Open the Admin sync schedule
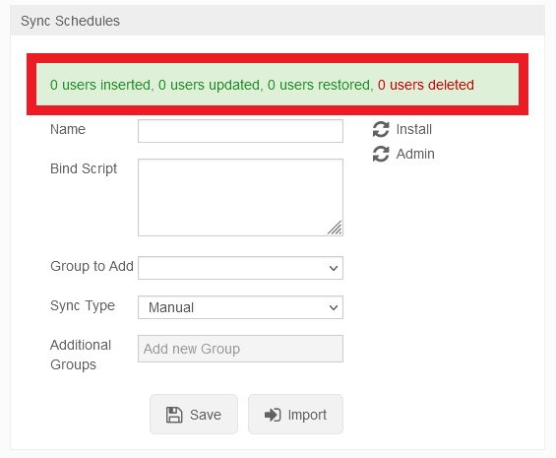This screenshot has height=458, width=556. pos(415,154)
